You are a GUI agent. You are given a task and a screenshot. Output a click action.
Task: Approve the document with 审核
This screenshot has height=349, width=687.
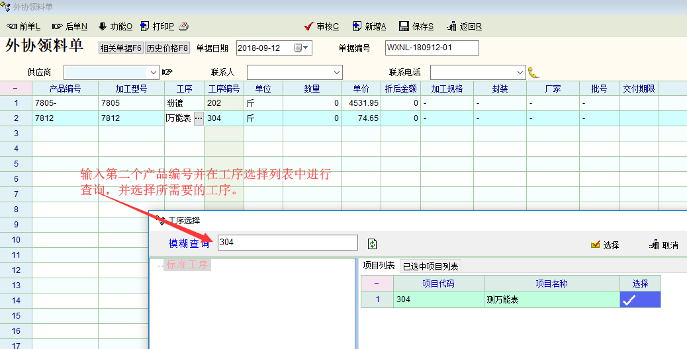click(322, 26)
